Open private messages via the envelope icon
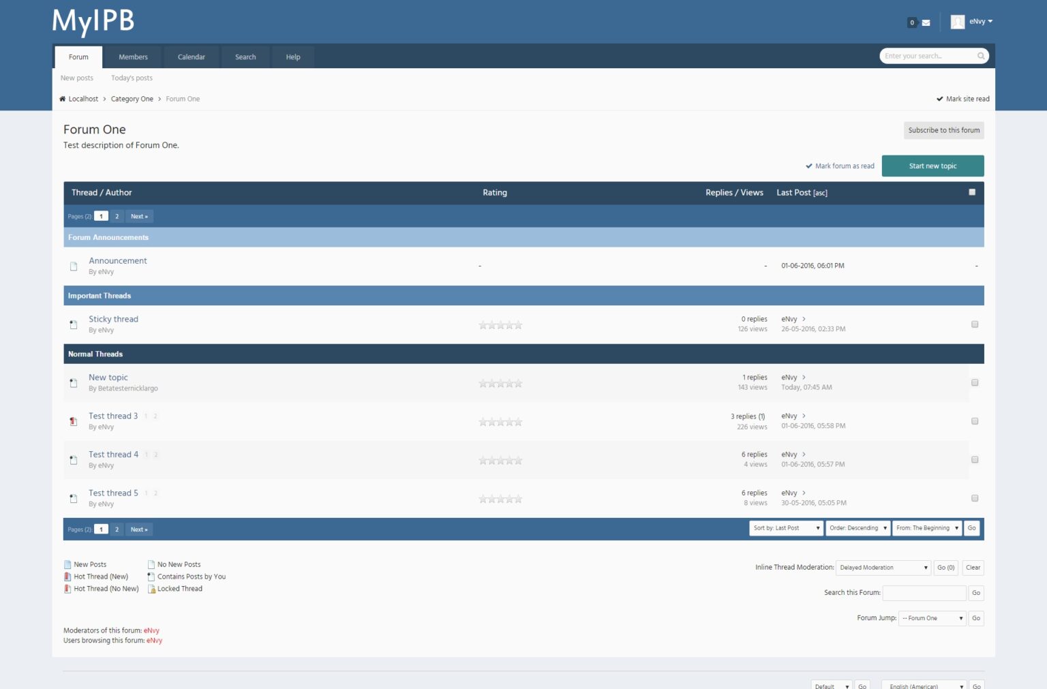Screen dimensions: 1047x689 (926, 22)
